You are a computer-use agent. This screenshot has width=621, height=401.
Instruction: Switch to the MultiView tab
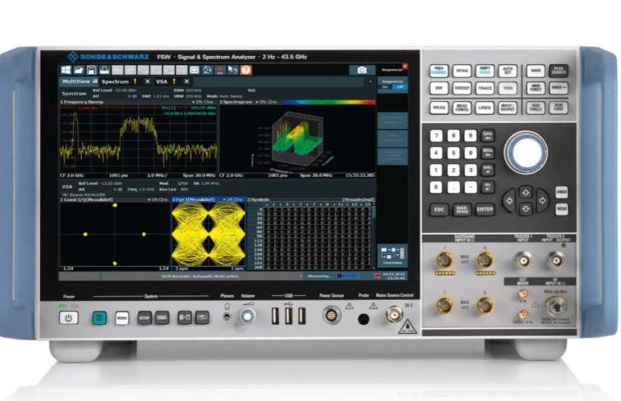[x=76, y=81]
